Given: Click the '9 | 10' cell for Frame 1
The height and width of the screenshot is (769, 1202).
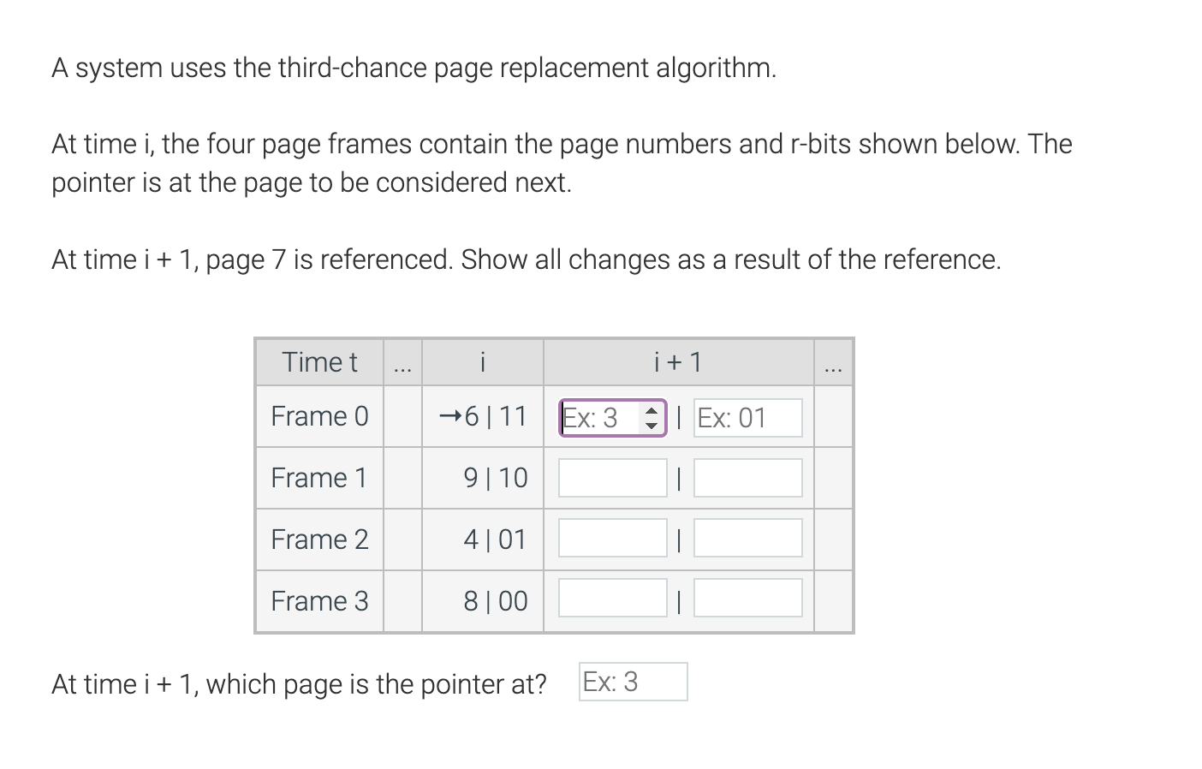Looking at the screenshot, I should [x=483, y=478].
